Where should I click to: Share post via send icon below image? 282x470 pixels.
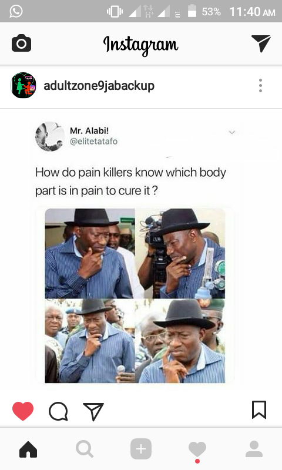pyautogui.click(x=93, y=412)
